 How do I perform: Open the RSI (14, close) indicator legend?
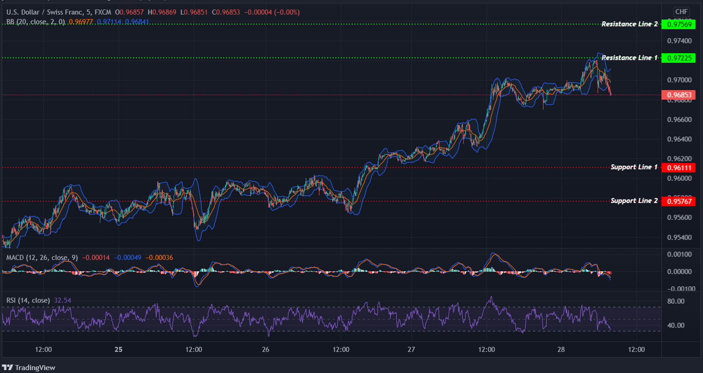[28, 300]
